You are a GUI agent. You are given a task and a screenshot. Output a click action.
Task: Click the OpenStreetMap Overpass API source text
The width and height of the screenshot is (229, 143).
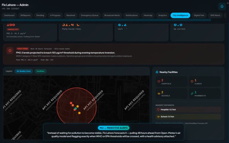tap(196, 123)
